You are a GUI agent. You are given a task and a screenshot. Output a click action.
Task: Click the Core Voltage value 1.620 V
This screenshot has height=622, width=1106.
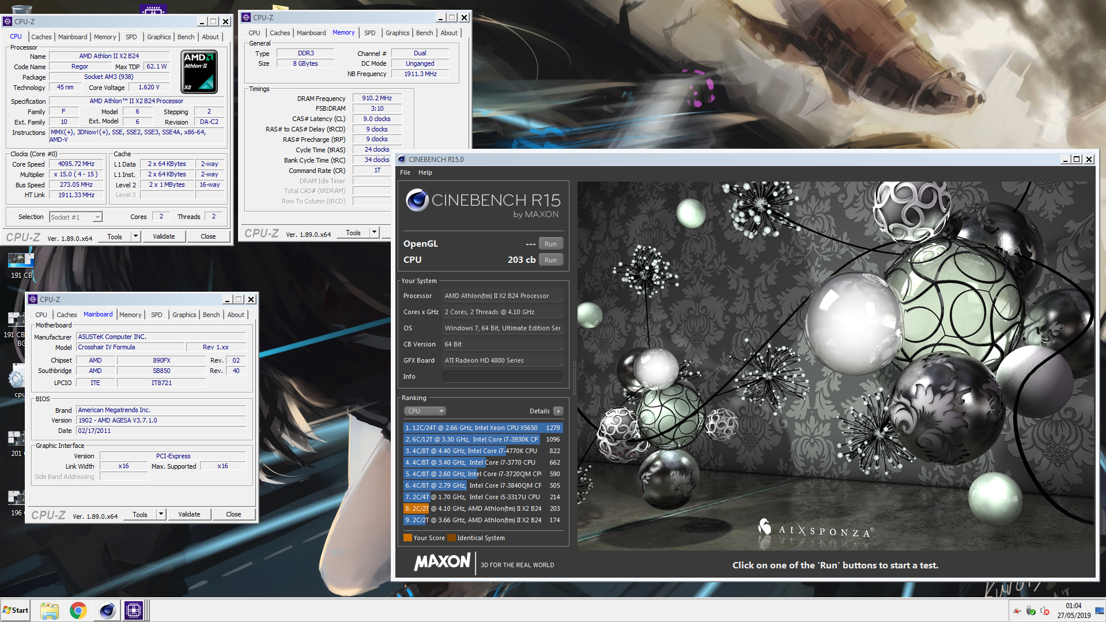click(149, 88)
